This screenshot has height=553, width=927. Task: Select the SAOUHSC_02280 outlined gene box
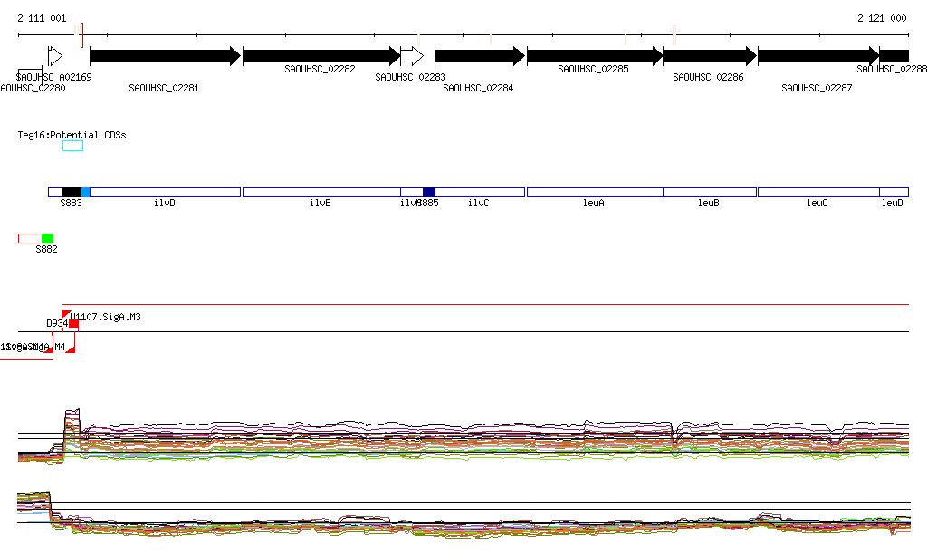(30, 75)
